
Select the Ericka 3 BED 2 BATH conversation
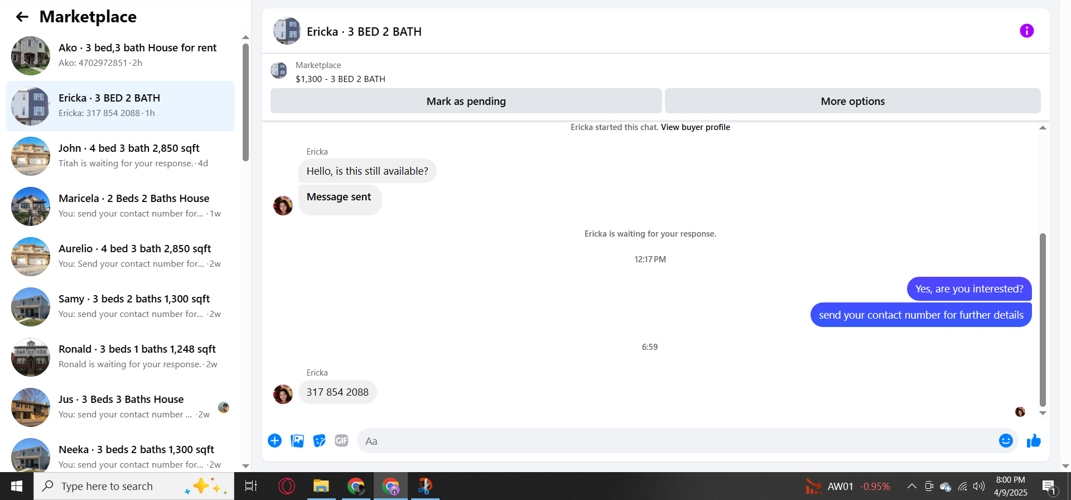coord(120,106)
